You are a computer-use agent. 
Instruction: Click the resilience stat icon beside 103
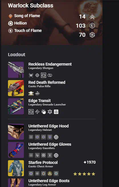pos(92,26)
